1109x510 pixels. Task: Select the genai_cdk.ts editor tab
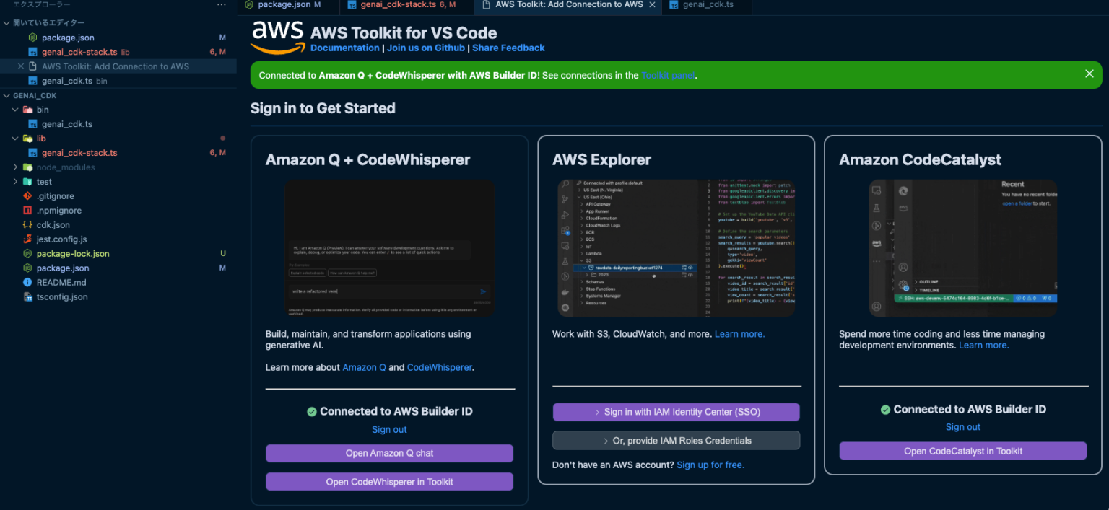706,4
